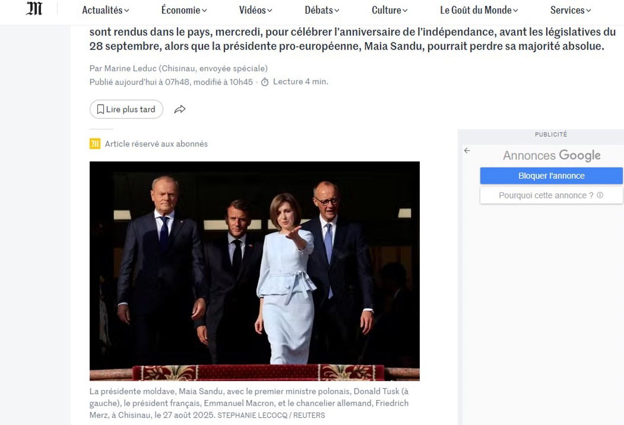Click the bookmark icon in Lire plus tard
The height and width of the screenshot is (425, 624).
[100, 109]
